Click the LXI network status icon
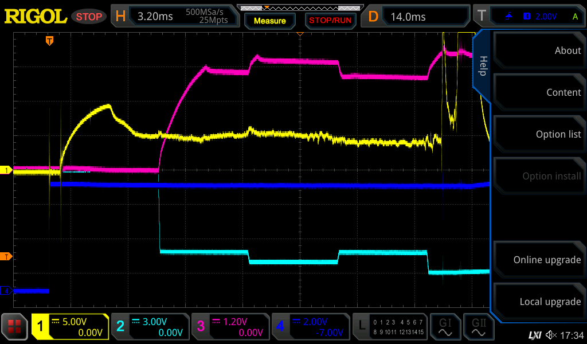The width and height of the screenshot is (587, 344). pyautogui.click(x=534, y=335)
